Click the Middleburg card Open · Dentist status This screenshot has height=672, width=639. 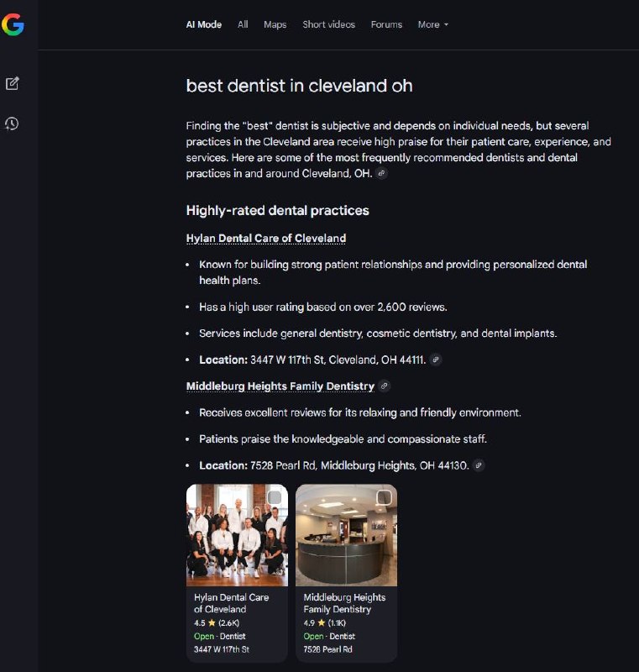[329, 636]
